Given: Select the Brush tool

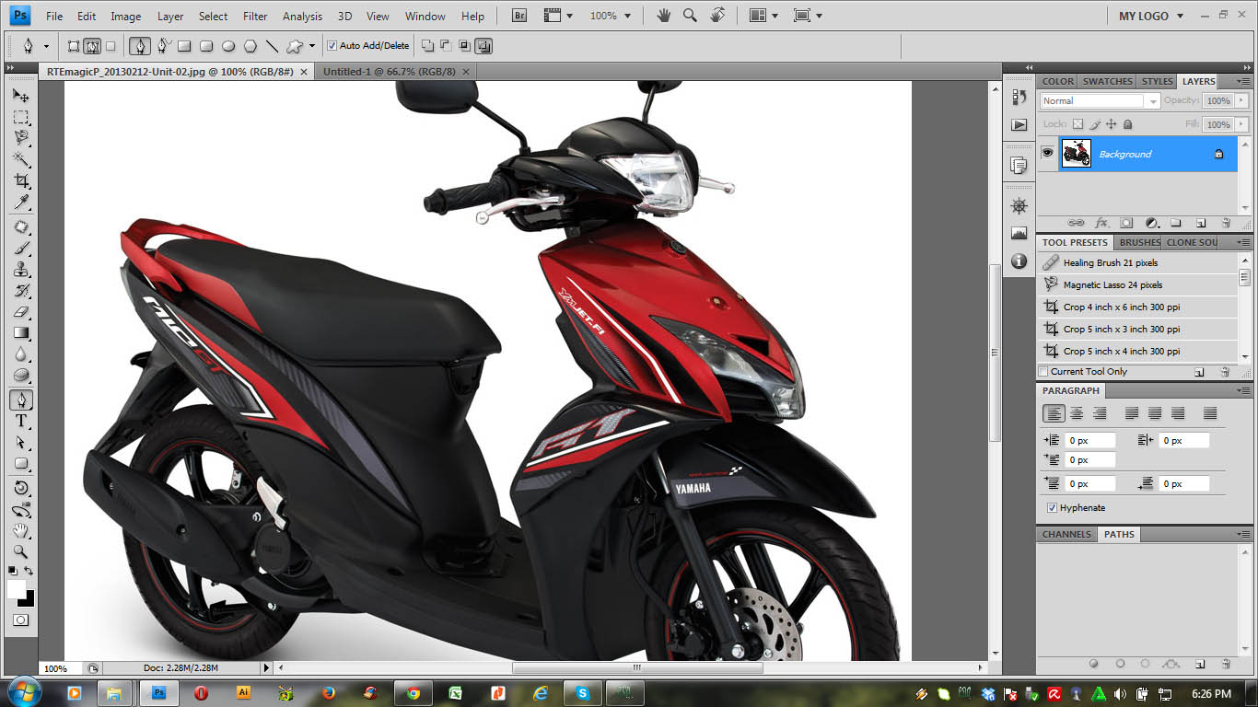Looking at the screenshot, I should tap(20, 249).
